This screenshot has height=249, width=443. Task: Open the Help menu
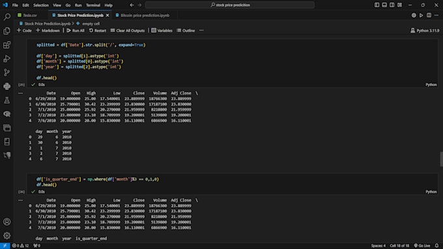click(x=109, y=5)
